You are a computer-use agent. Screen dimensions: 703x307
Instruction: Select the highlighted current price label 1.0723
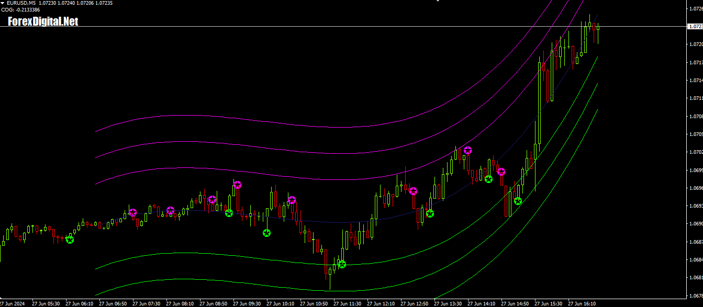coord(695,26)
